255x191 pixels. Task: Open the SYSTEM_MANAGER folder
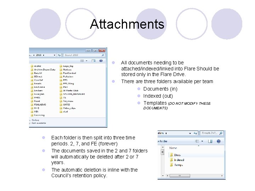[72, 94]
